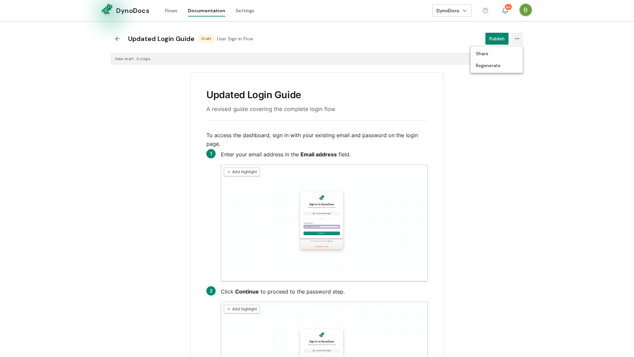Select Share from the options menu
Viewport: 634px width, 357px height.
pyautogui.click(x=497, y=54)
